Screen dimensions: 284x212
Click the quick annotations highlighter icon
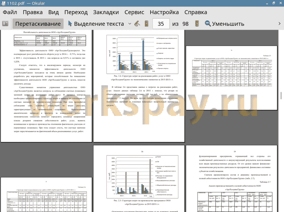point(137,24)
